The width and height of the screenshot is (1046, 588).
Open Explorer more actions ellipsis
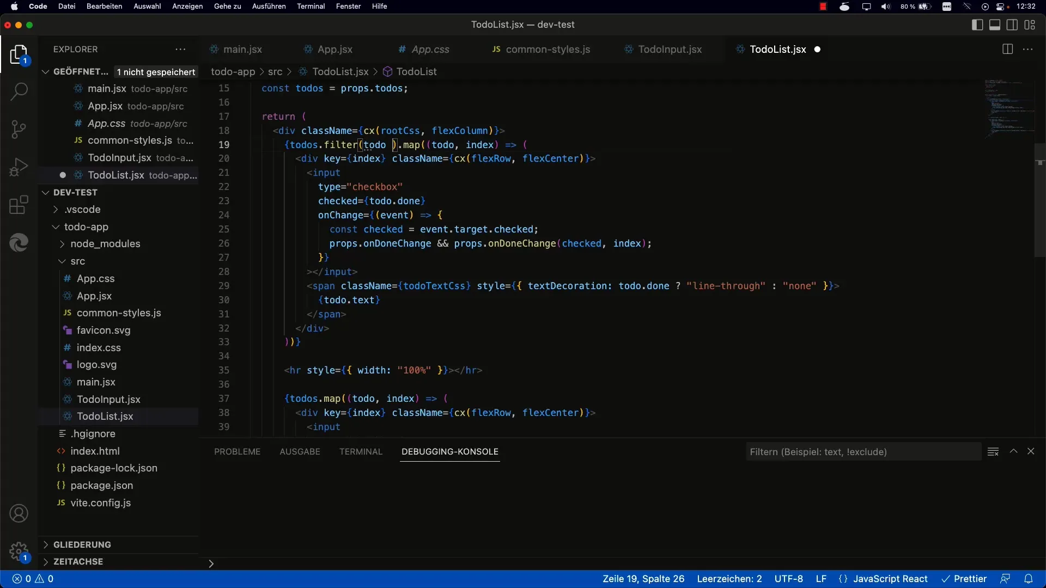tap(180, 49)
